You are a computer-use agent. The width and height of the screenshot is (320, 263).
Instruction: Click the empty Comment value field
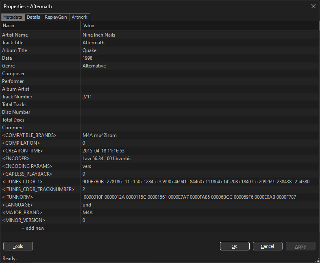pos(200,128)
